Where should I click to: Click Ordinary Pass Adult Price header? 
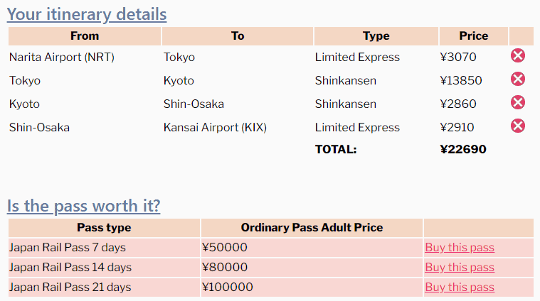click(x=312, y=227)
